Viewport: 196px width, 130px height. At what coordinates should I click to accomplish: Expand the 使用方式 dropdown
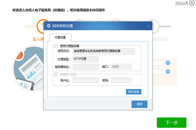click(x=104, y=51)
